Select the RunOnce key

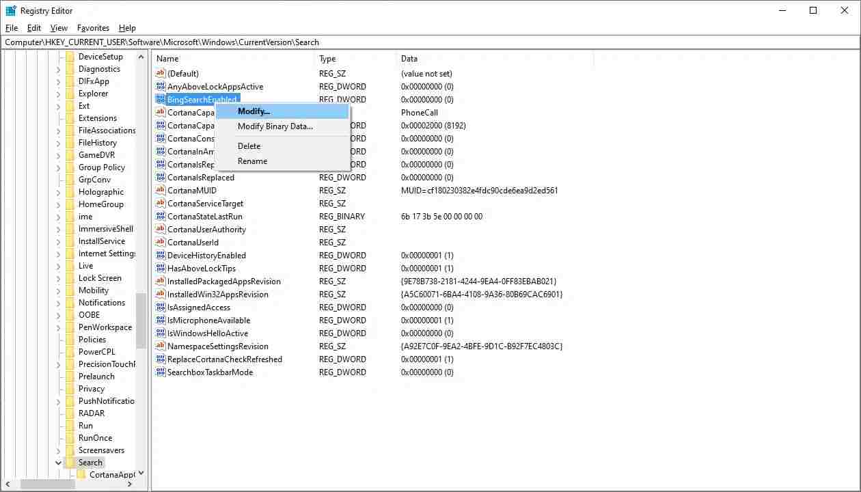95,438
